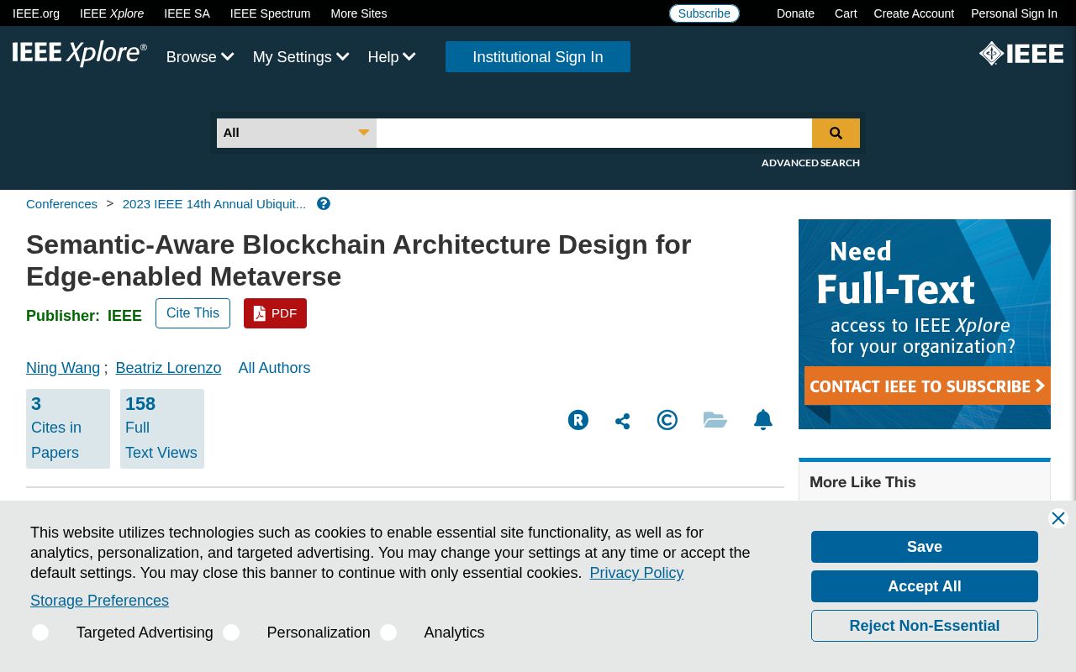Open Personal Sign In
The height and width of the screenshot is (672, 1076).
pyautogui.click(x=1014, y=13)
